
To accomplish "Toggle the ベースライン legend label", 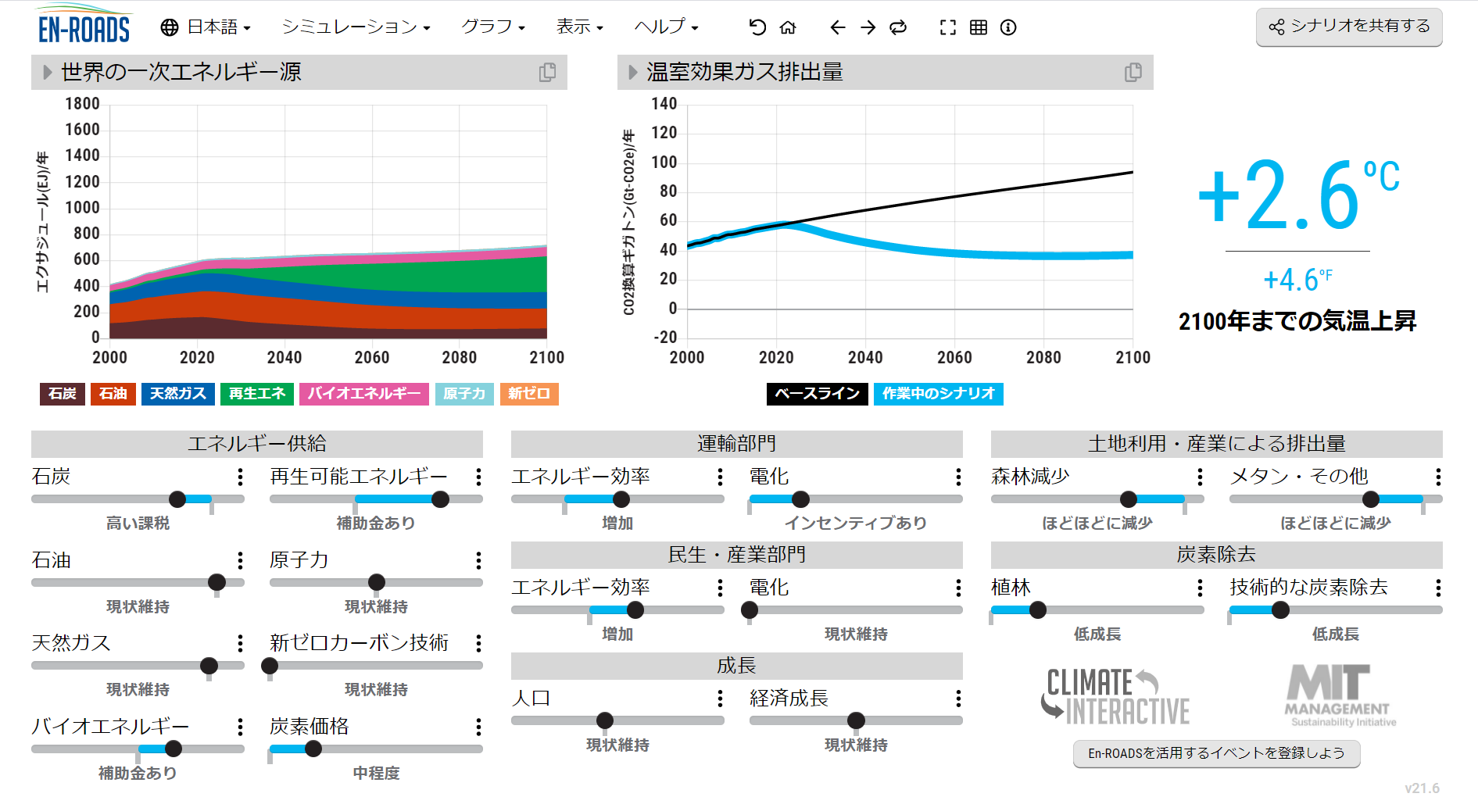I will click(817, 393).
